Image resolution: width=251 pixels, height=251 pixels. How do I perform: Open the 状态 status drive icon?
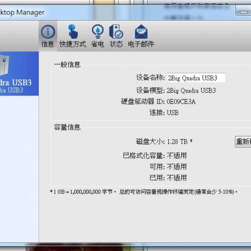pos(116,32)
